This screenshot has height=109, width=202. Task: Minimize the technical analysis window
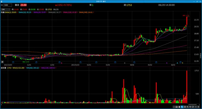click(194, 1)
